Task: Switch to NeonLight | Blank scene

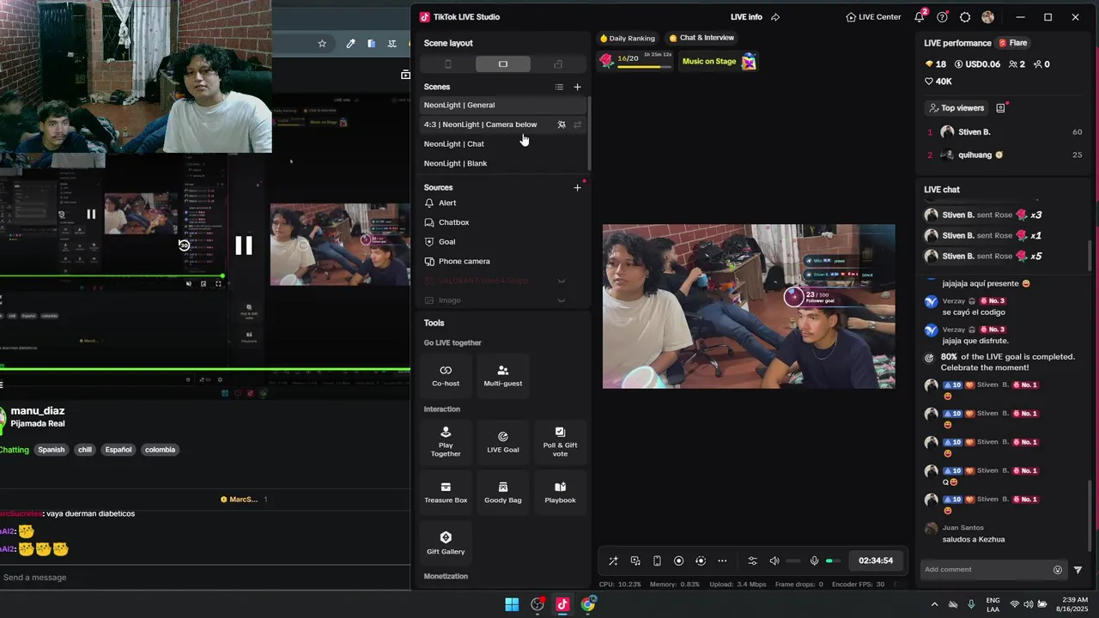Action: pyautogui.click(x=503, y=163)
